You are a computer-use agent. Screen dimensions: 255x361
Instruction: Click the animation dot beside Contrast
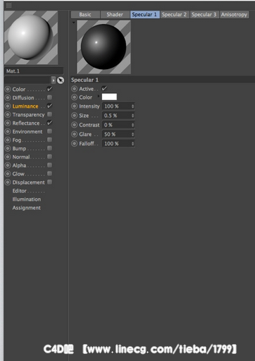coord(74,125)
